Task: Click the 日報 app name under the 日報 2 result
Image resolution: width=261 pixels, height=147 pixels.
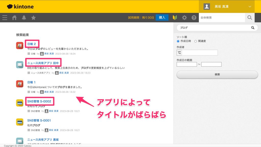Action: pyautogui.click(x=33, y=54)
